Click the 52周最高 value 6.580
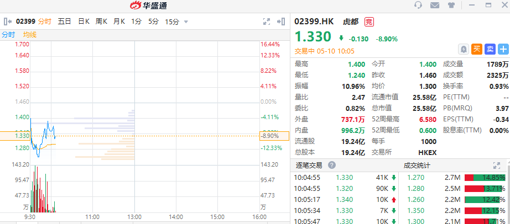Viewport: 510px width, 224px height. [428, 120]
